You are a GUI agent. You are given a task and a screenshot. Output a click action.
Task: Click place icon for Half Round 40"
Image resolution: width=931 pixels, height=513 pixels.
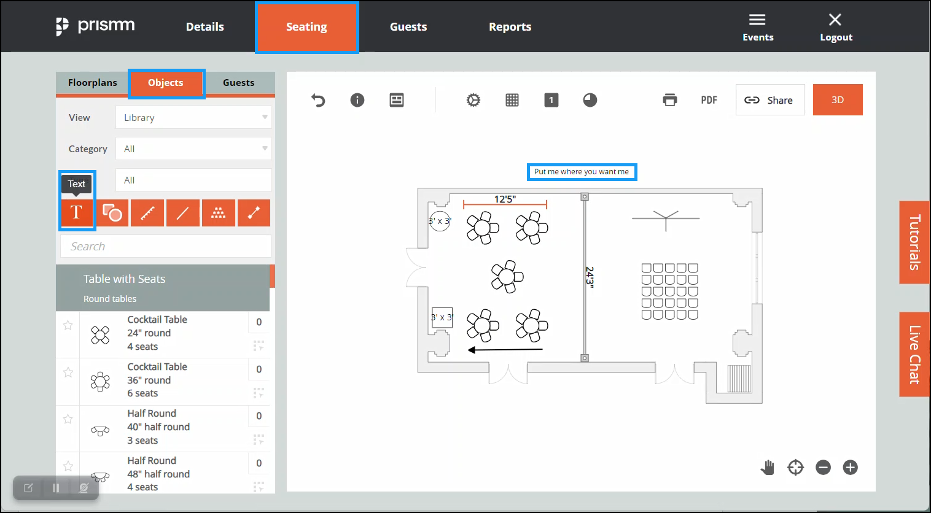point(259,440)
